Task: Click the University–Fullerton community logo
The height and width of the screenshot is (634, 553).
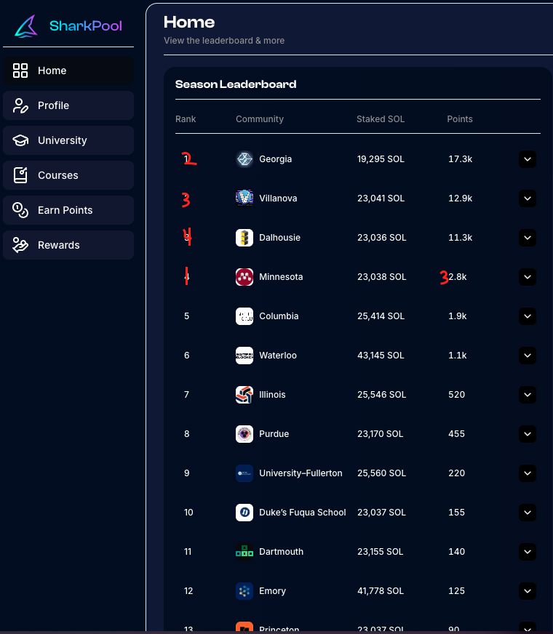Action: [244, 473]
